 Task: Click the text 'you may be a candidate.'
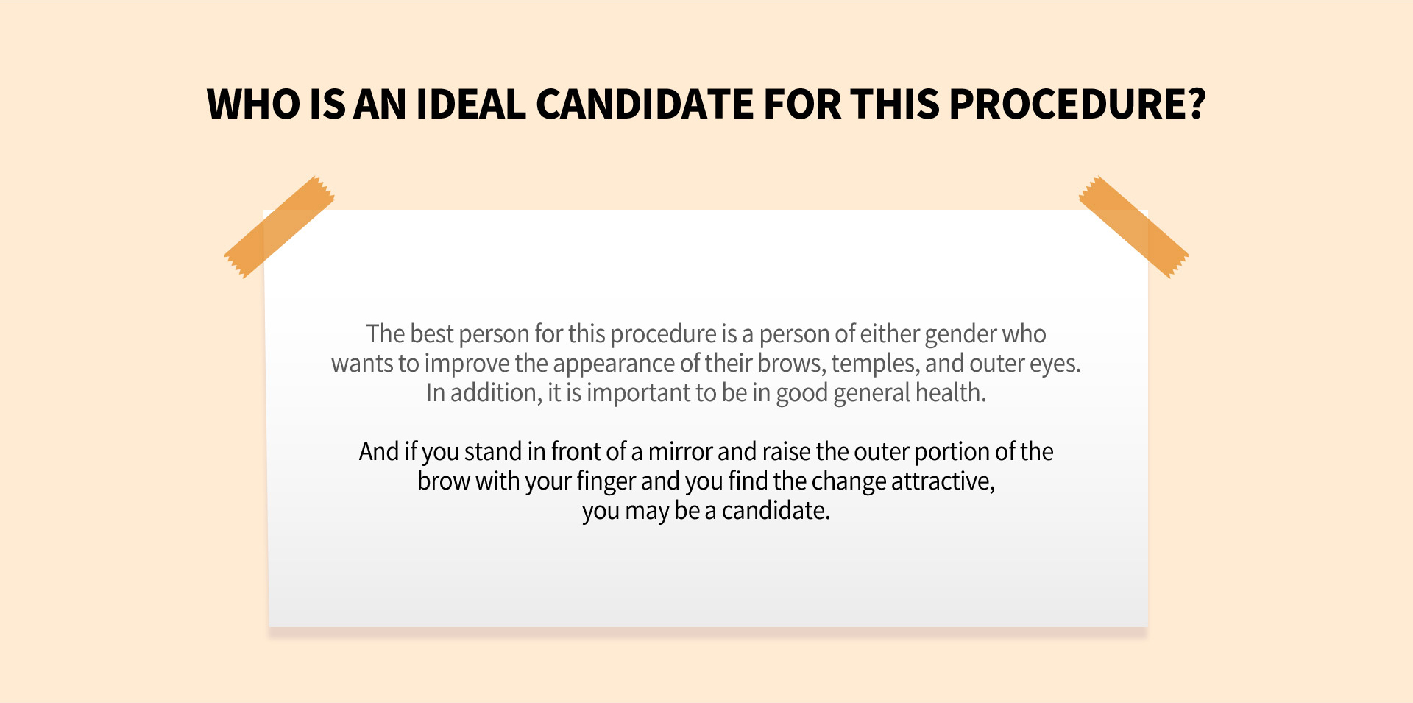point(706,511)
